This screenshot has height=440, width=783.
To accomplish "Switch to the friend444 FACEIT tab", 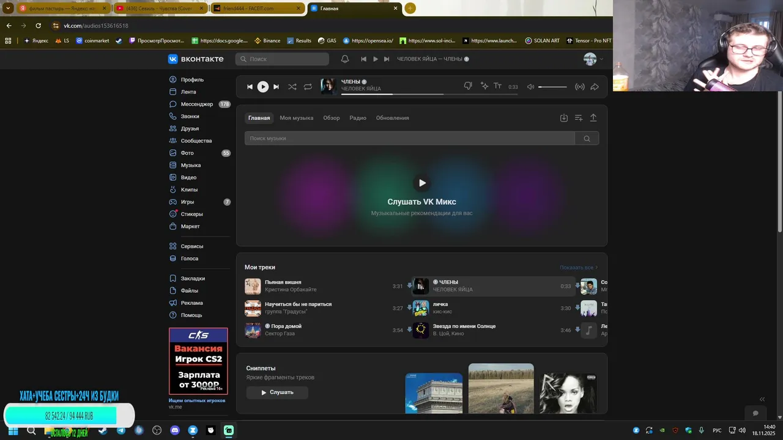I will point(257,9).
